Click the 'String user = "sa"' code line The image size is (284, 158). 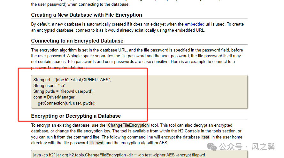click(x=50, y=86)
